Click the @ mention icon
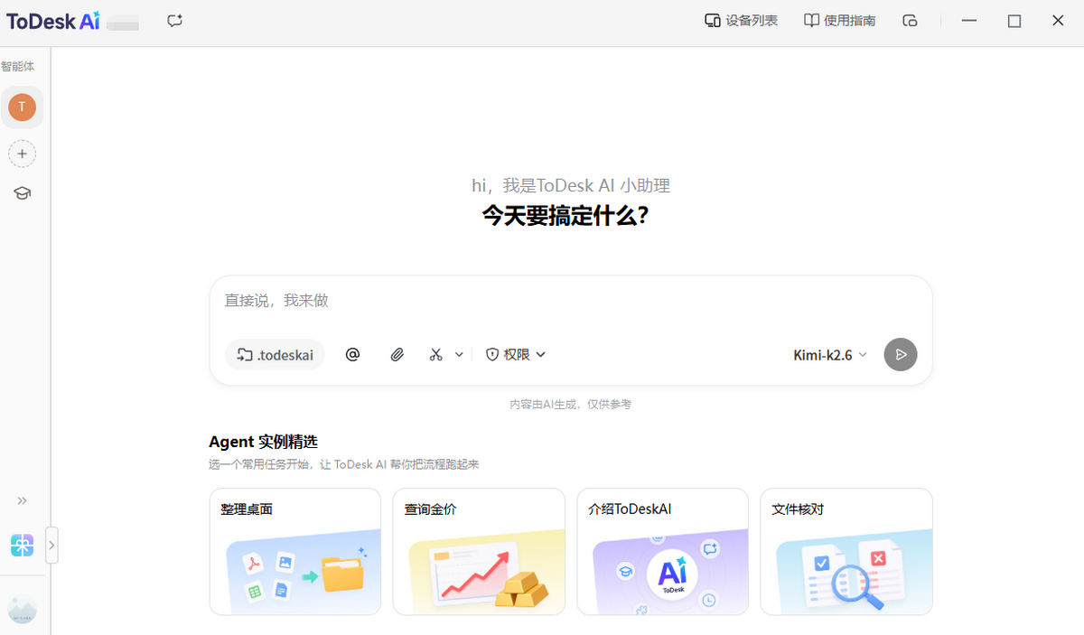1084x635 pixels. (x=352, y=355)
